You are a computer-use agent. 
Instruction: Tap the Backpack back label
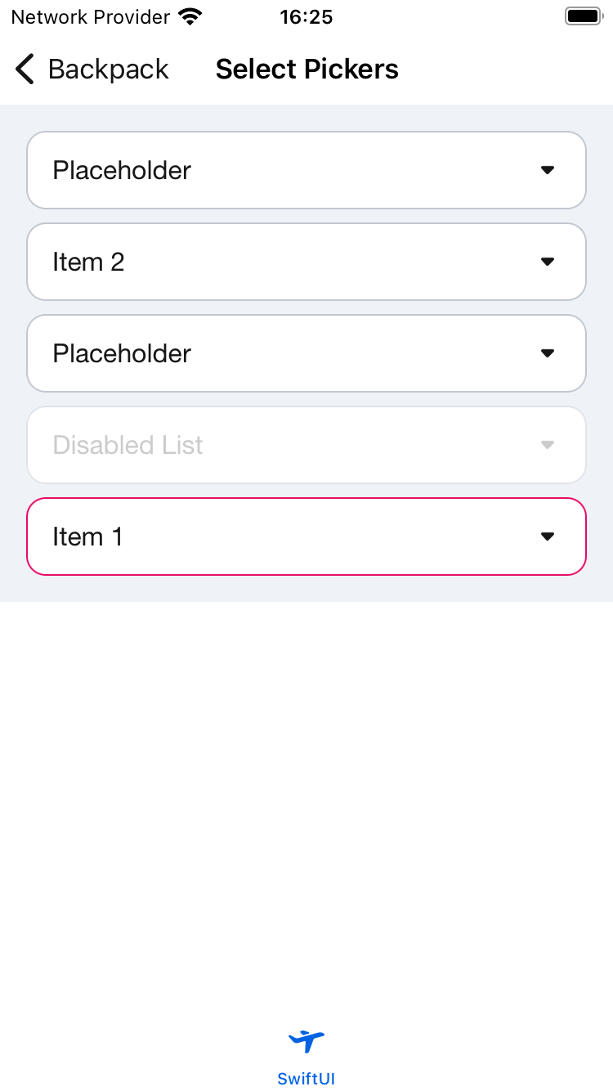point(108,70)
